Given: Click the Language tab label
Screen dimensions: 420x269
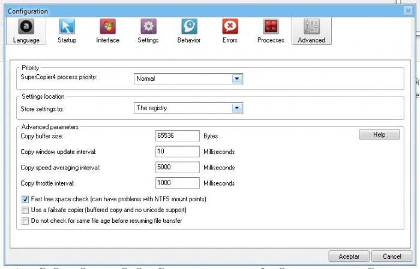Looking at the screenshot, I should pos(26,40).
